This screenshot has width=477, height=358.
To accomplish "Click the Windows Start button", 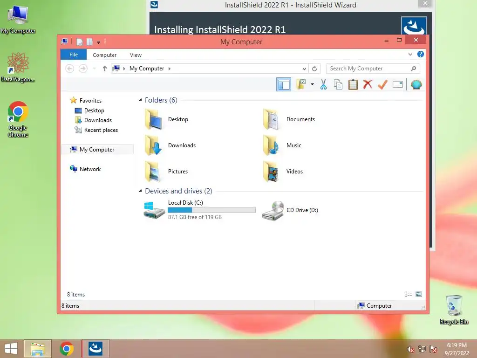I will tap(11, 349).
